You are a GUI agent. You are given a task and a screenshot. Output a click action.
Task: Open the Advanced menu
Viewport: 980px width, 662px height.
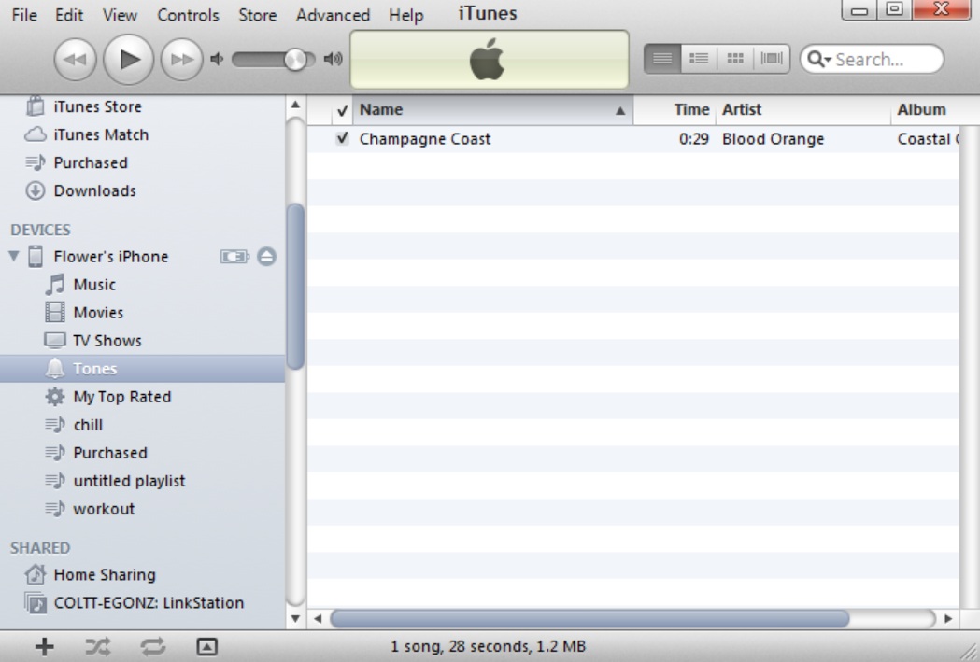(x=333, y=15)
